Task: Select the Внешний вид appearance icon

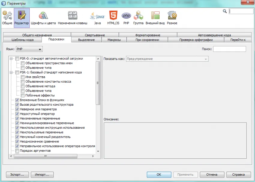Action: [x=155, y=18]
